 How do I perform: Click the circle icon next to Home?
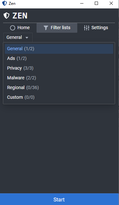coord(13,28)
